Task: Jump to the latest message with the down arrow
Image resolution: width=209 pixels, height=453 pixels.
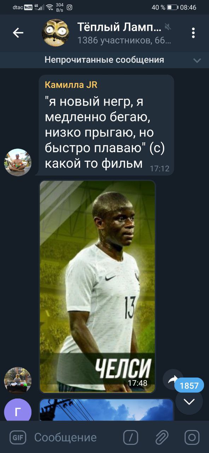Action: [189, 401]
